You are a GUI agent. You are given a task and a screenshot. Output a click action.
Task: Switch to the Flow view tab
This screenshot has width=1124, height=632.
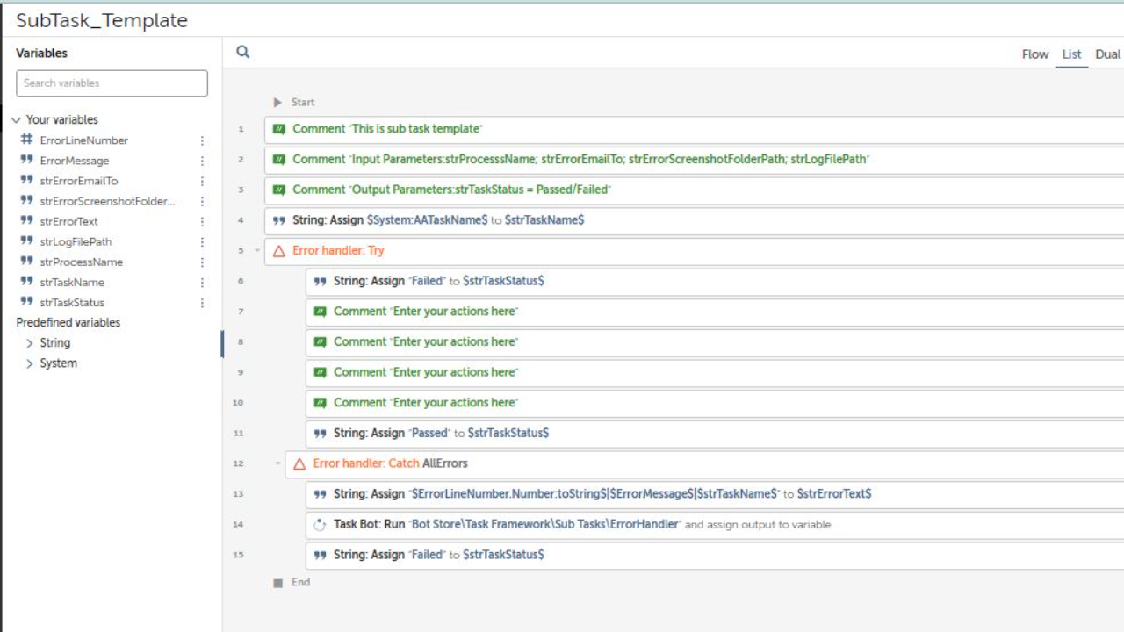1035,54
